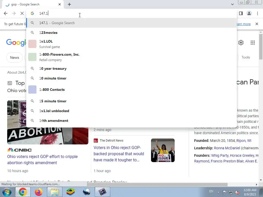Select the 14th amendment suggestion
263x197 pixels.
pos(131,121)
